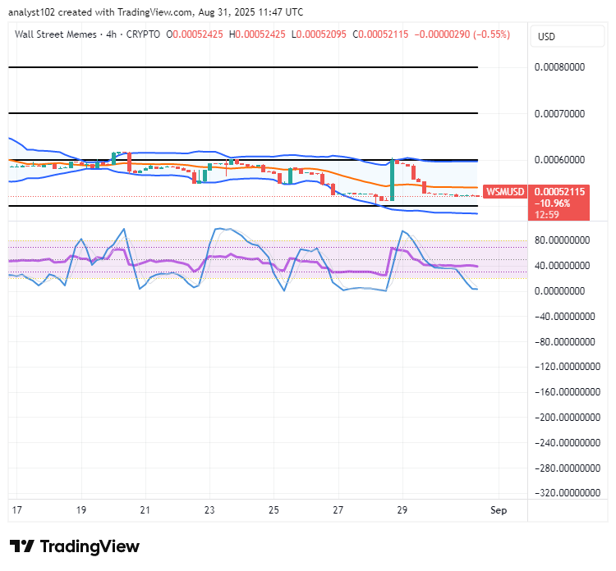Click the open value O0.00052425
Image resolution: width=616 pixels, height=571 pixels.
pos(195,34)
